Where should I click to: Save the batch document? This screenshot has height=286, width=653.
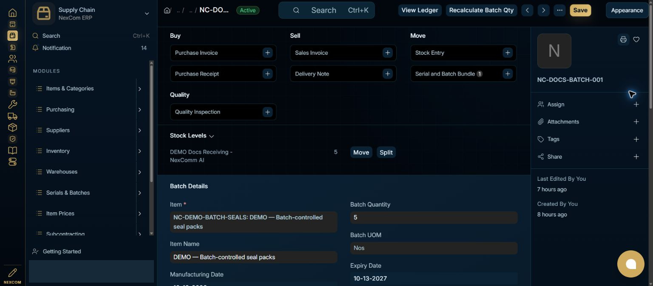pyautogui.click(x=580, y=10)
